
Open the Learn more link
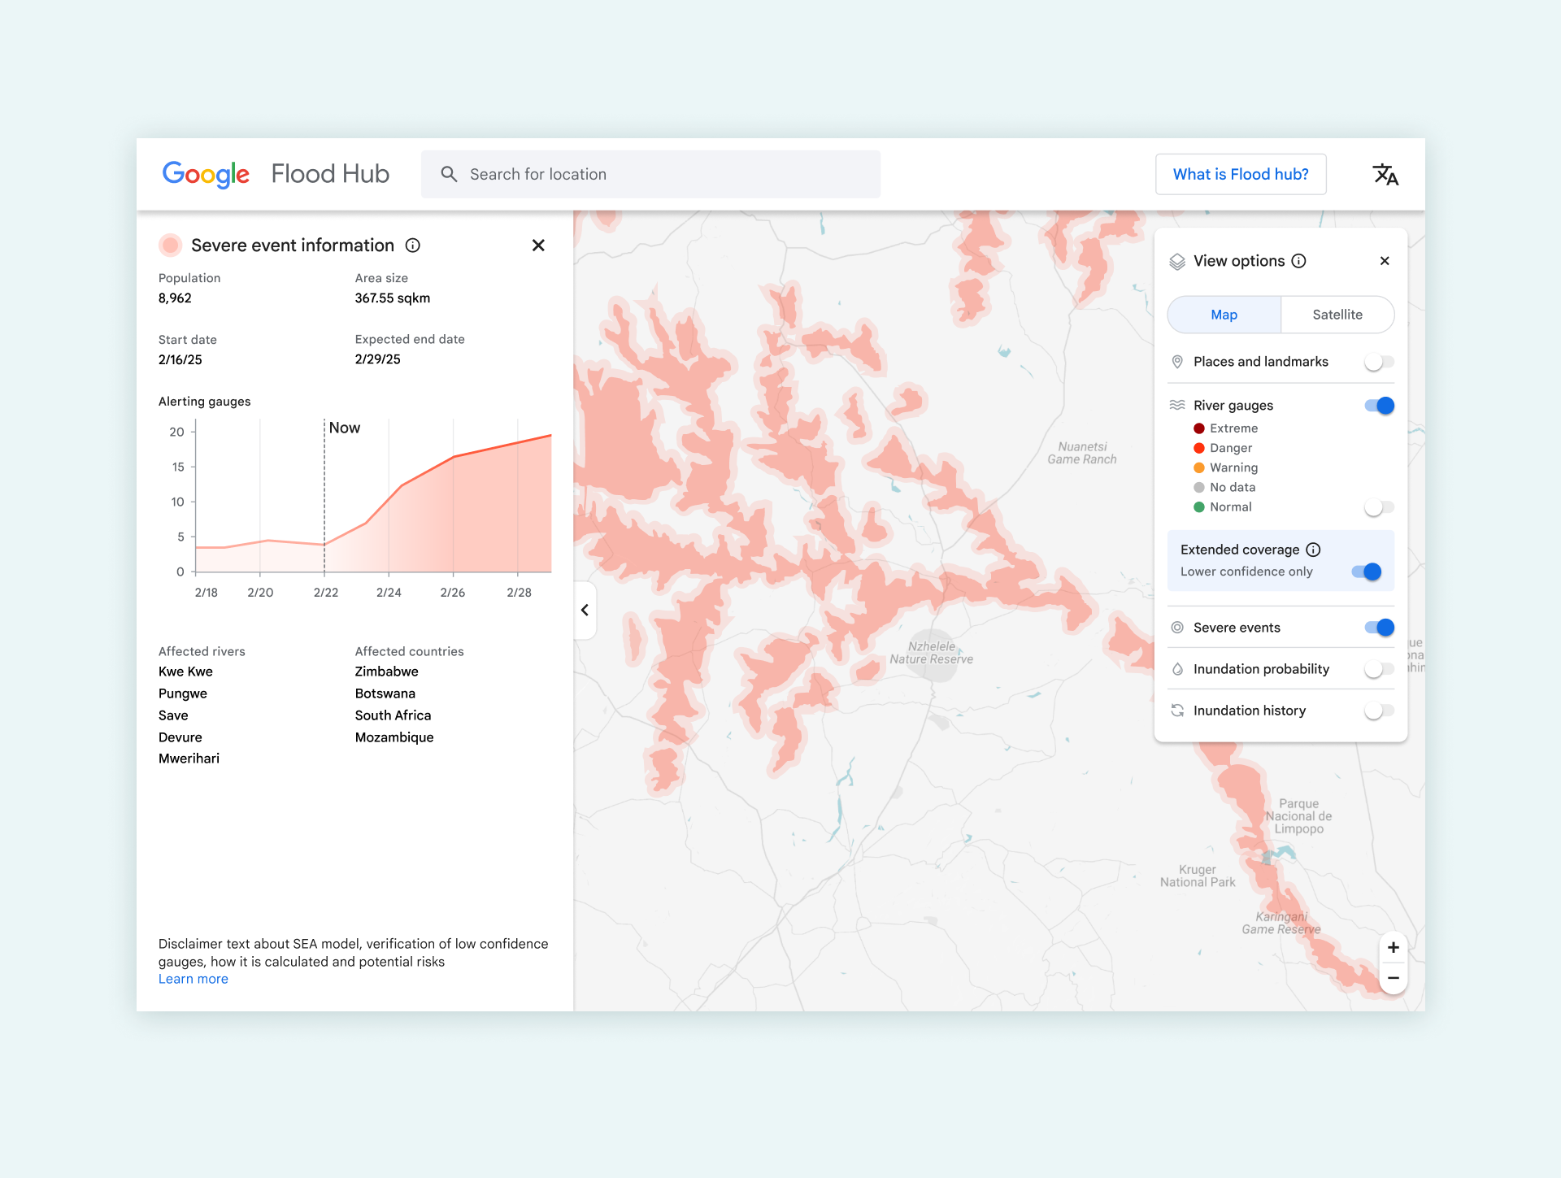point(193,979)
